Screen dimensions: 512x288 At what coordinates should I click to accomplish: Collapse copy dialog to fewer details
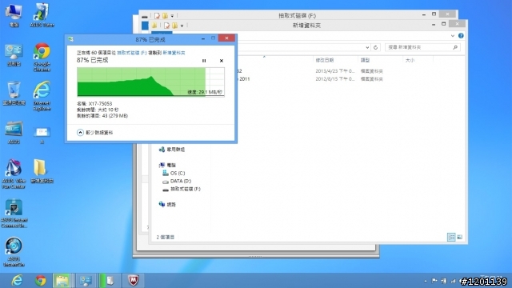pyautogui.click(x=94, y=132)
